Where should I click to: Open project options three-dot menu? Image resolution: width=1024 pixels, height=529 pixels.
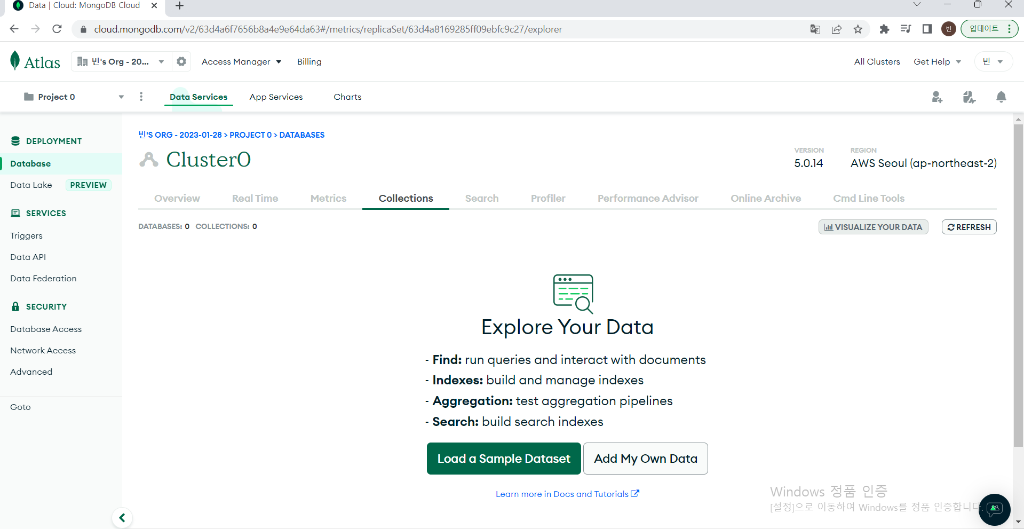tap(141, 97)
